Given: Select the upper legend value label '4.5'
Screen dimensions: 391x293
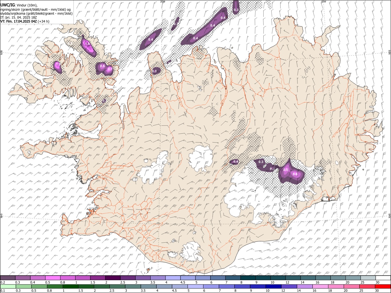Looking at the screenshot, I should click(x=182, y=282).
